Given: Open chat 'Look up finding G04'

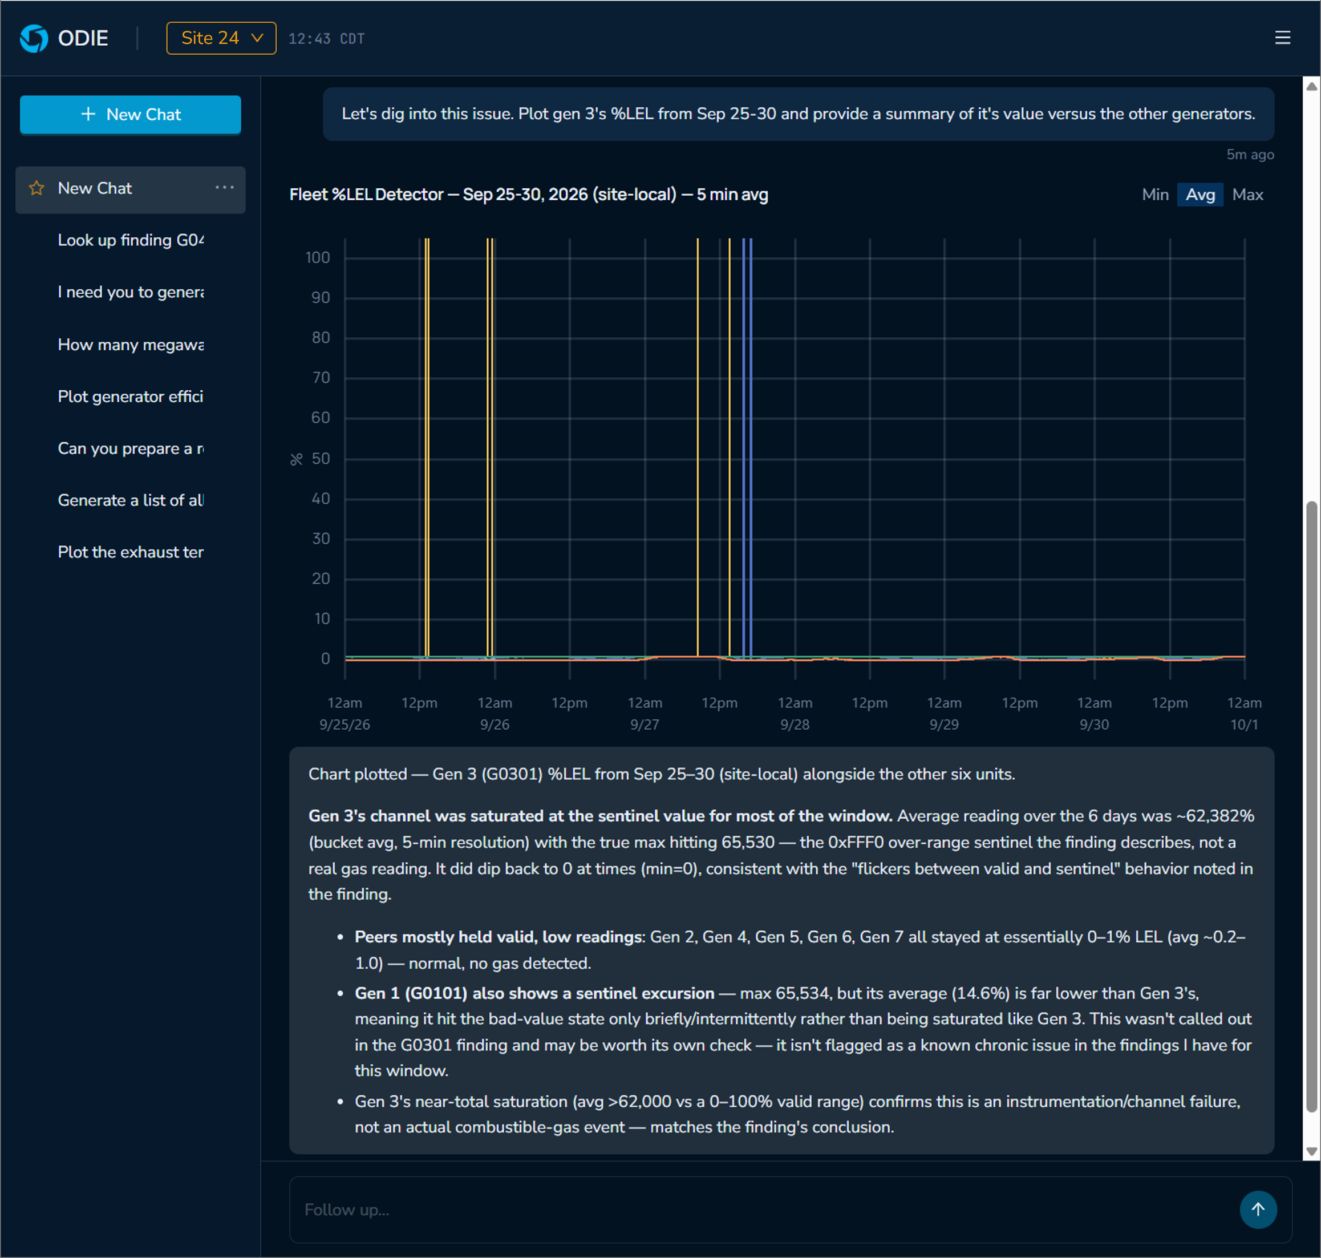Looking at the screenshot, I should [131, 240].
